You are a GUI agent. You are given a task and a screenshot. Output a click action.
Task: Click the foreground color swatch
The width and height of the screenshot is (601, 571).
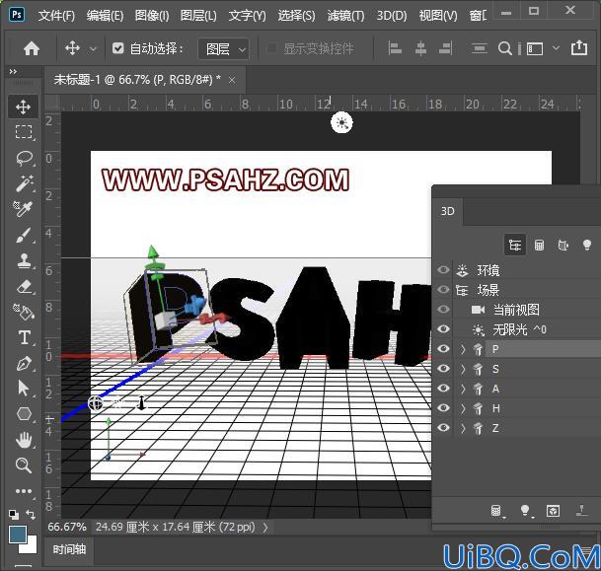(x=17, y=535)
